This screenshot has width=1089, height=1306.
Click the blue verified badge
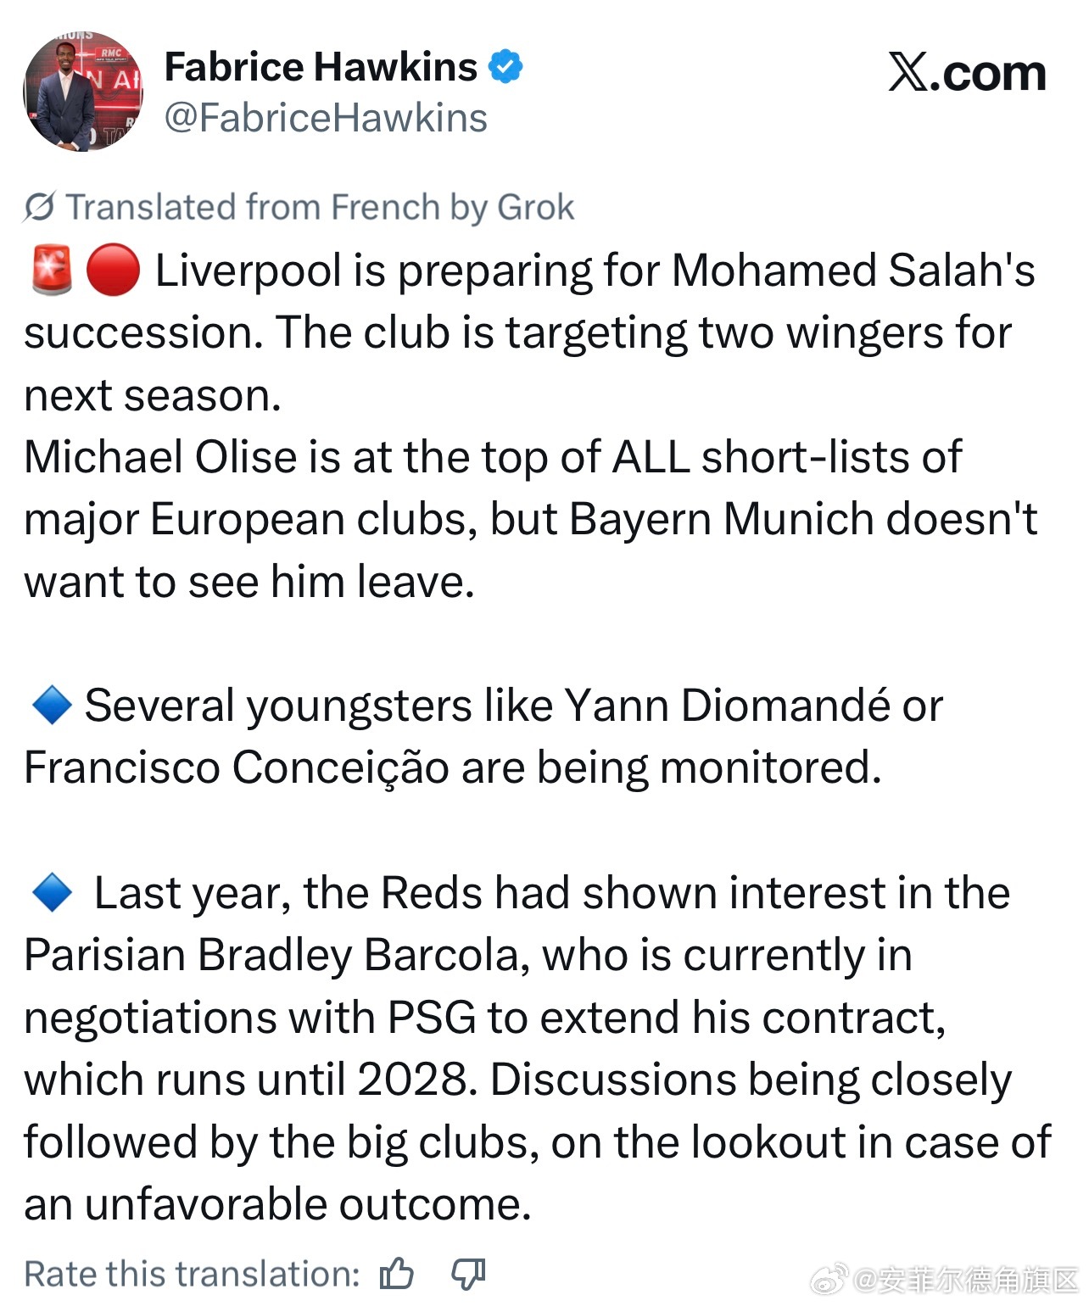coord(505,67)
